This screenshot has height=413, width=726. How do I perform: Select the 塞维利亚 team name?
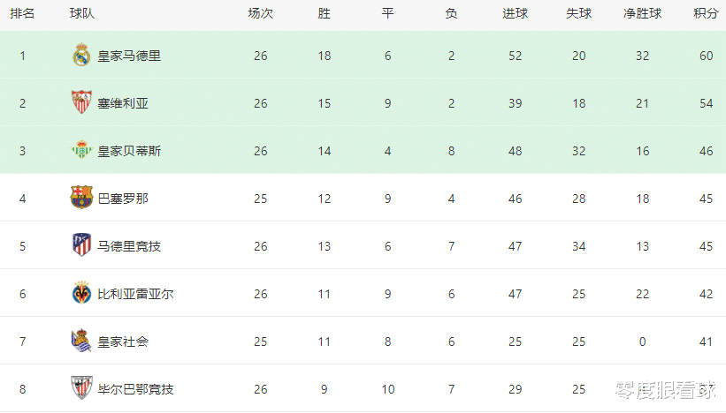[123, 103]
